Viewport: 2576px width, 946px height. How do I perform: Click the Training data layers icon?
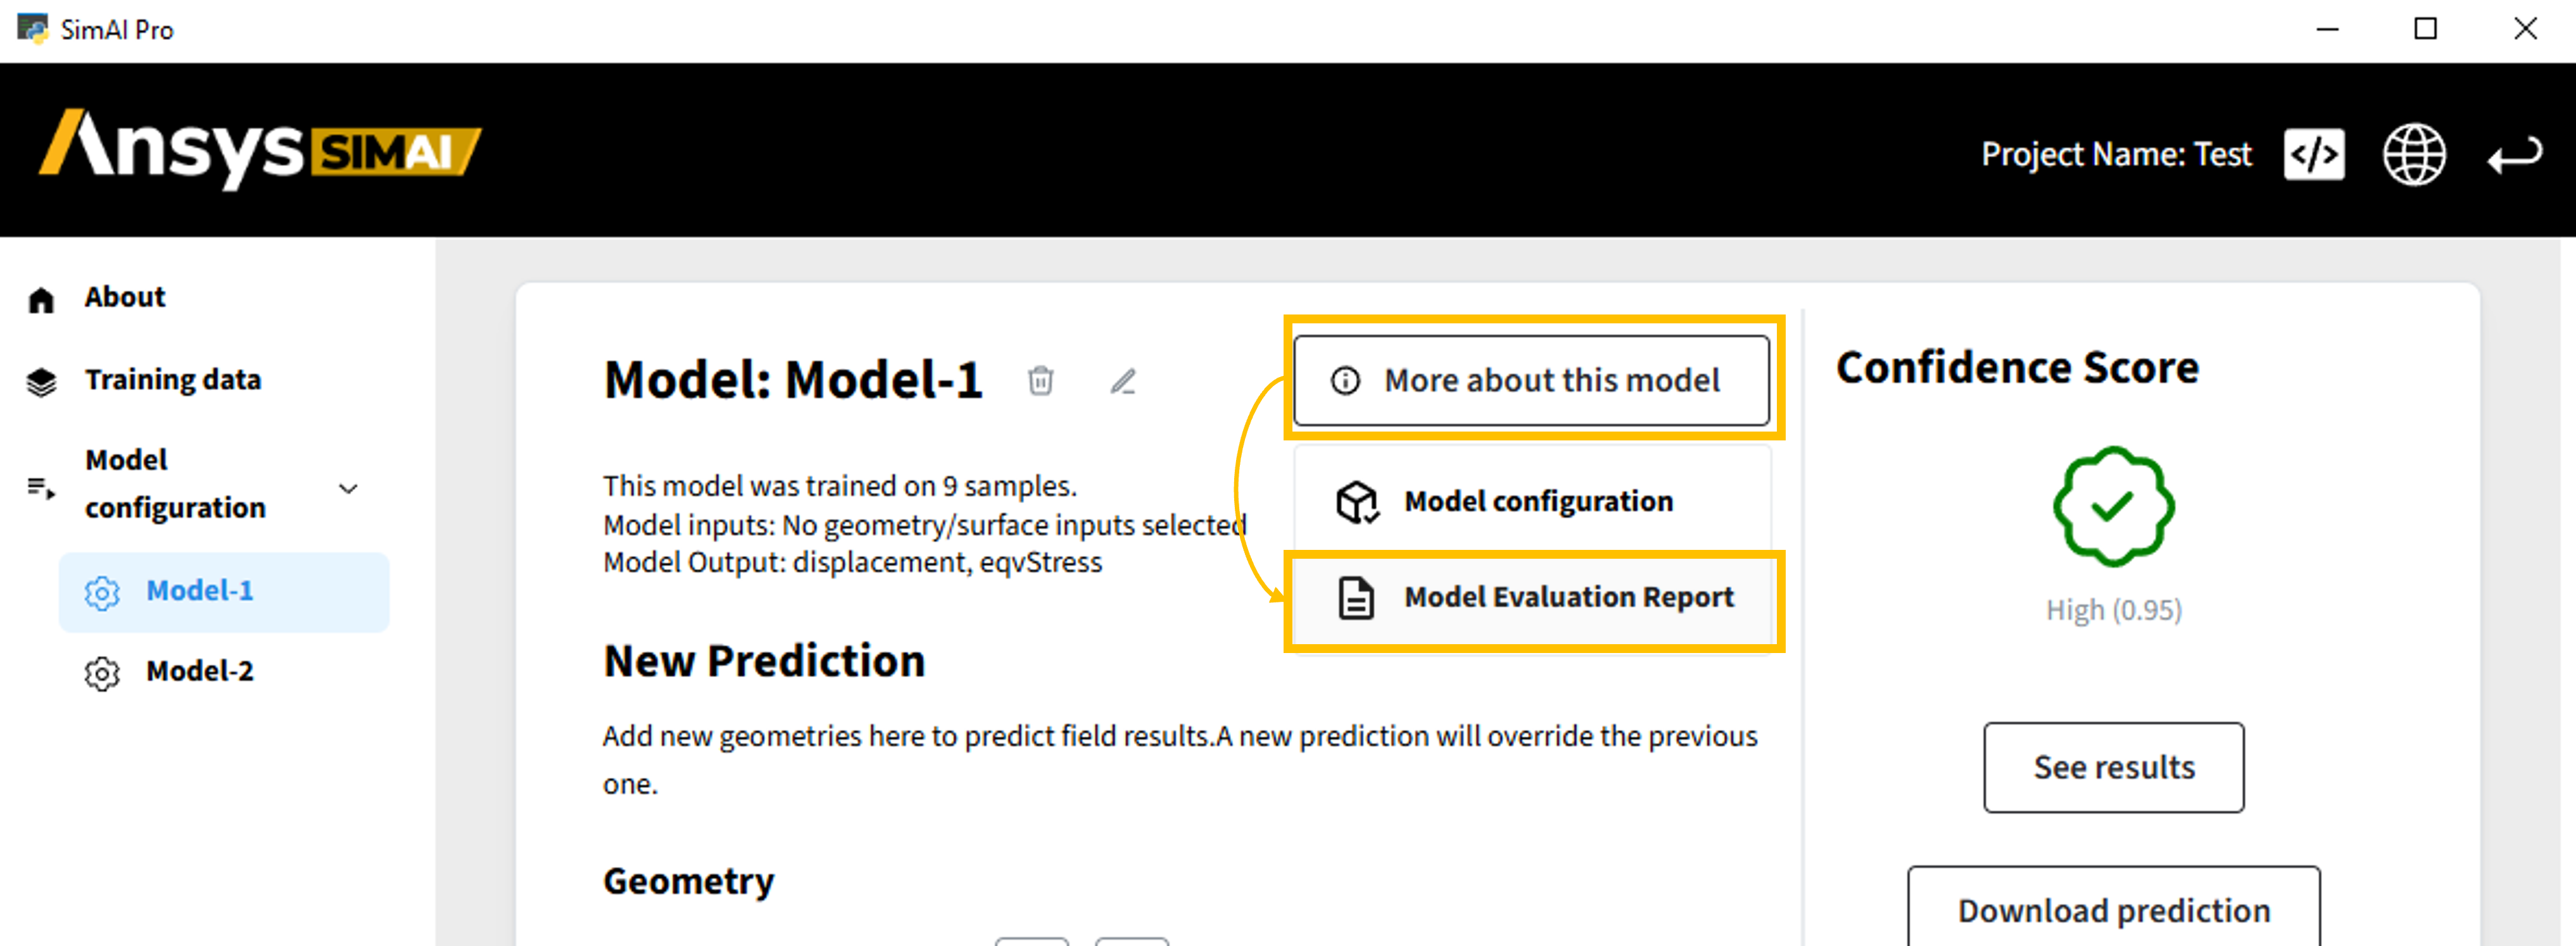coord(41,382)
